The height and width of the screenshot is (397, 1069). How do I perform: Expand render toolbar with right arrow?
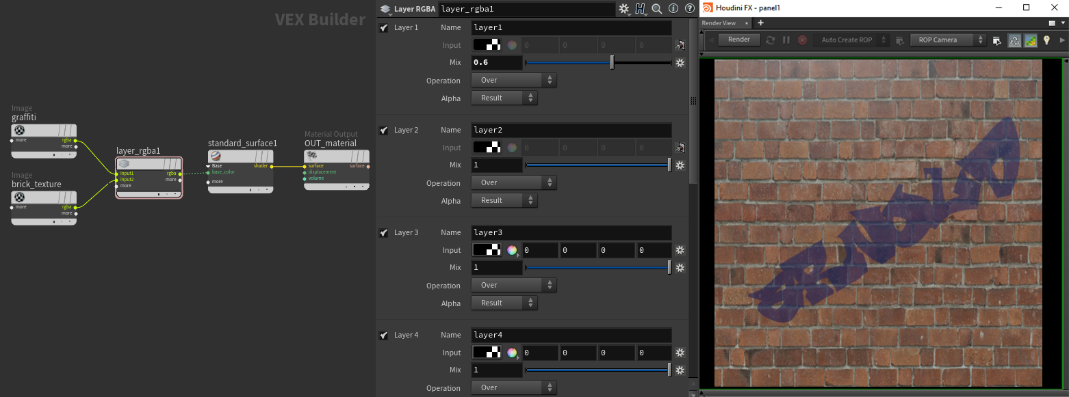pos(1062,40)
